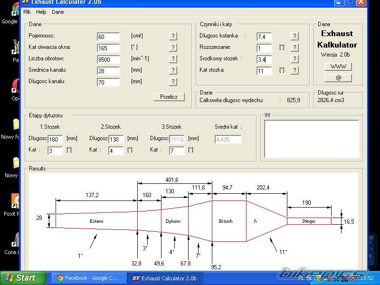The image size is (380, 285).
Task: Click the taskbar clock showing 13:52
Action: tap(367, 278)
